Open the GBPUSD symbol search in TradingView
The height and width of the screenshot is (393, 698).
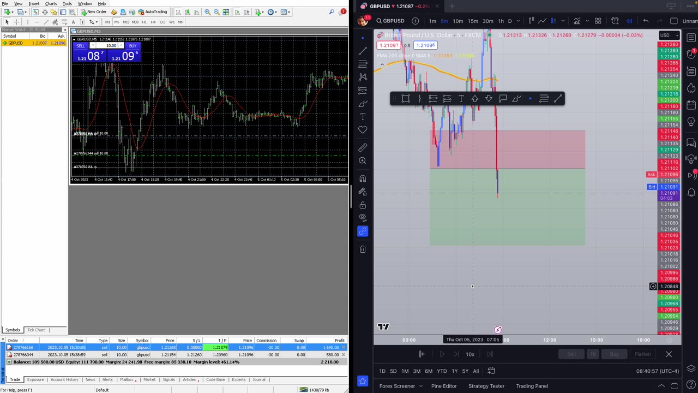pos(390,21)
